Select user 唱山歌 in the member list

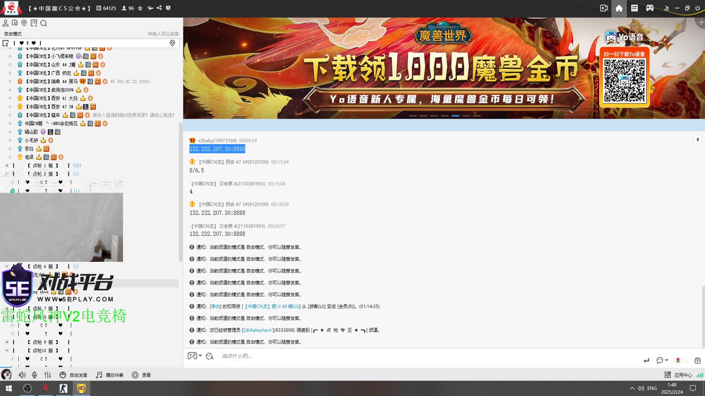pyautogui.click(x=31, y=132)
